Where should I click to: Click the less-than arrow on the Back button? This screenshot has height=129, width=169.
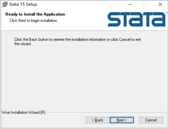coord(93,120)
